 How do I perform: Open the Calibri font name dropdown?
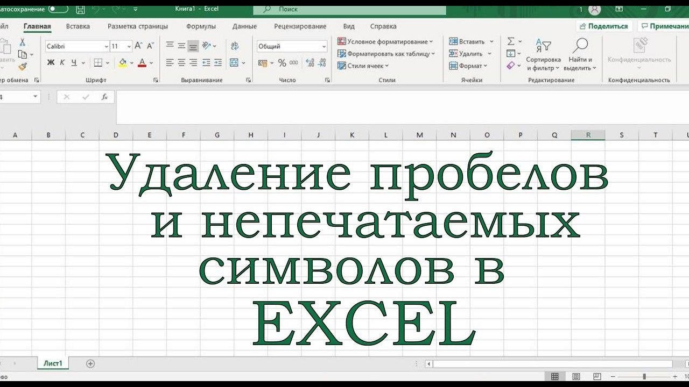(x=106, y=47)
